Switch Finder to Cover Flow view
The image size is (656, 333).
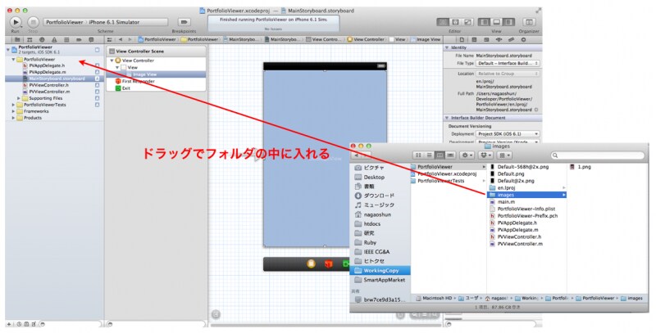pos(450,155)
